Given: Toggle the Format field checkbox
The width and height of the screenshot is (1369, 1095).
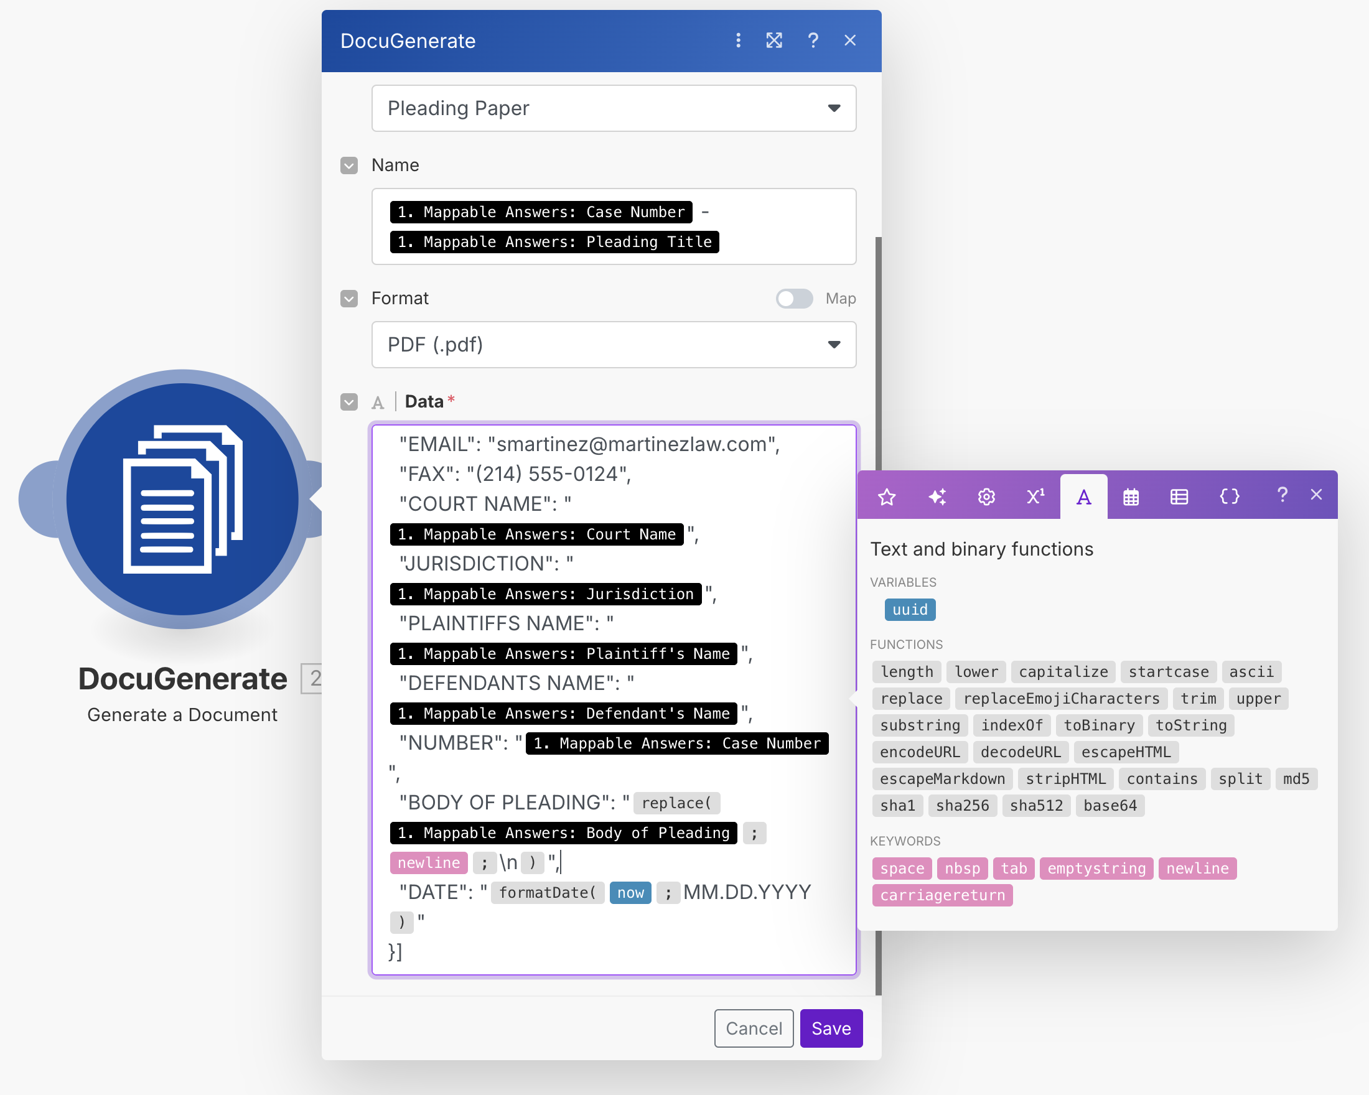Looking at the screenshot, I should click(x=348, y=299).
